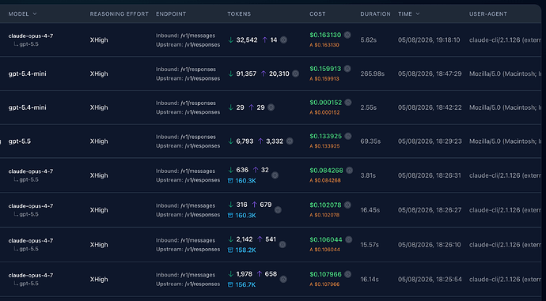Viewport: 546px width, 301px height.
Task: Click the duration 16.45s
Action: click(x=370, y=210)
